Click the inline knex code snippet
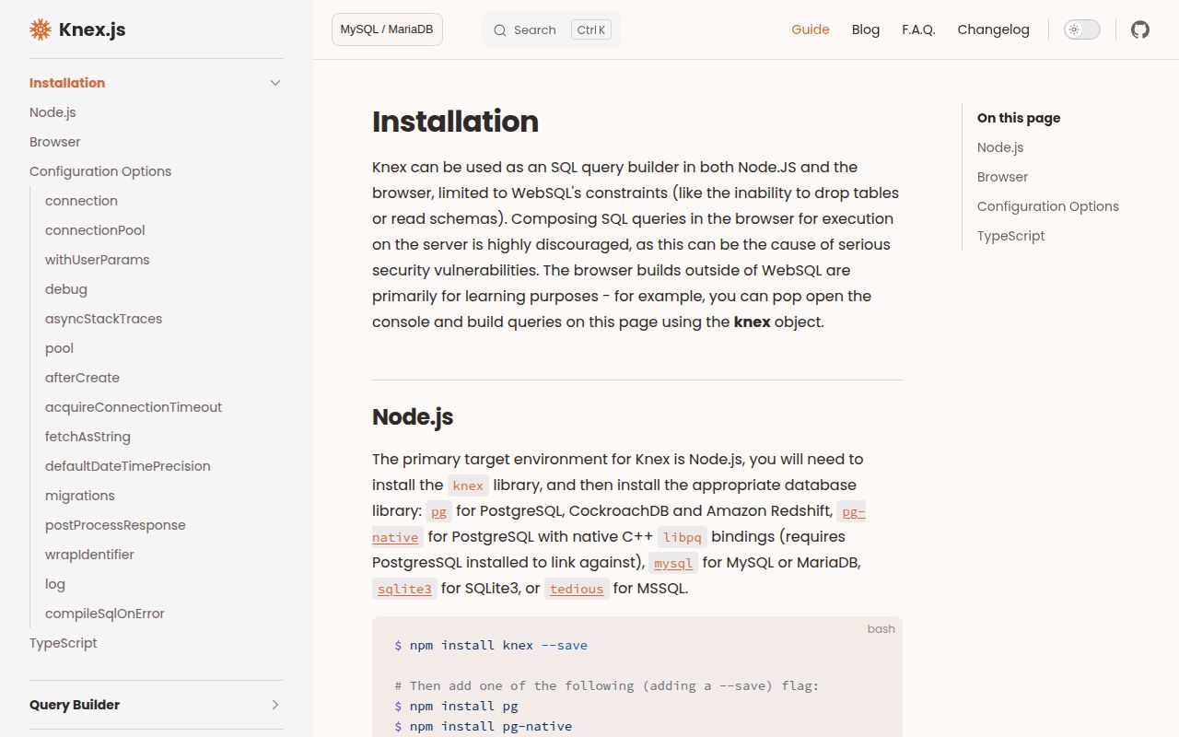The width and height of the screenshot is (1179, 737). click(x=468, y=485)
